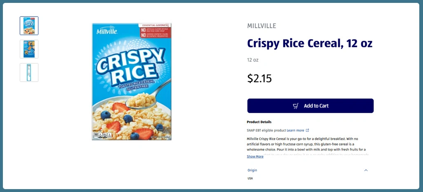
Task: Click the Crispy Rice Cereal, 12 oz title
Action: (x=310, y=43)
